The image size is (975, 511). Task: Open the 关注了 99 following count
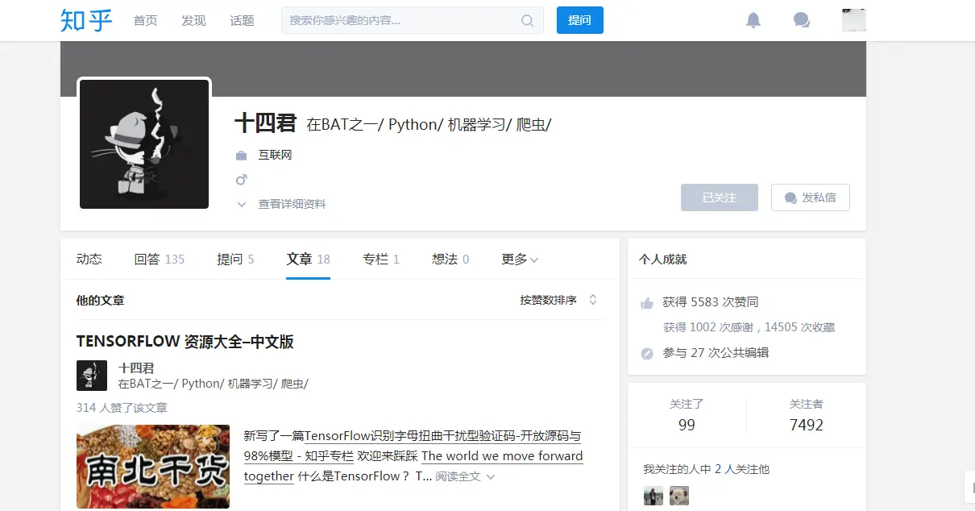click(x=687, y=415)
